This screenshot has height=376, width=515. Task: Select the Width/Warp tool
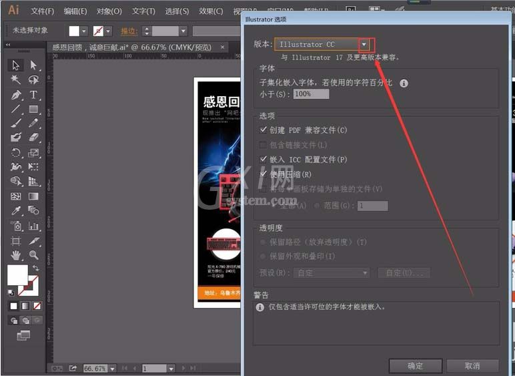(x=15, y=167)
